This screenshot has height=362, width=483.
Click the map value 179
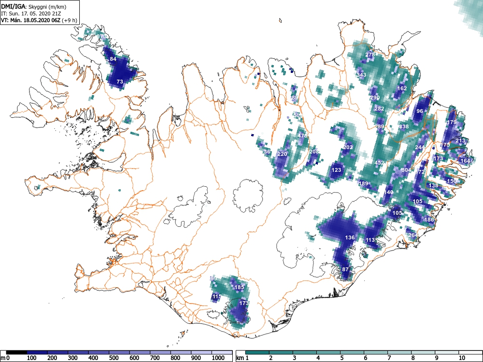[x=451, y=122]
